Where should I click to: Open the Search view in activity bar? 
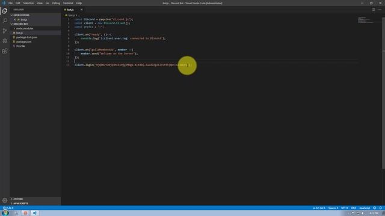coord(5,21)
